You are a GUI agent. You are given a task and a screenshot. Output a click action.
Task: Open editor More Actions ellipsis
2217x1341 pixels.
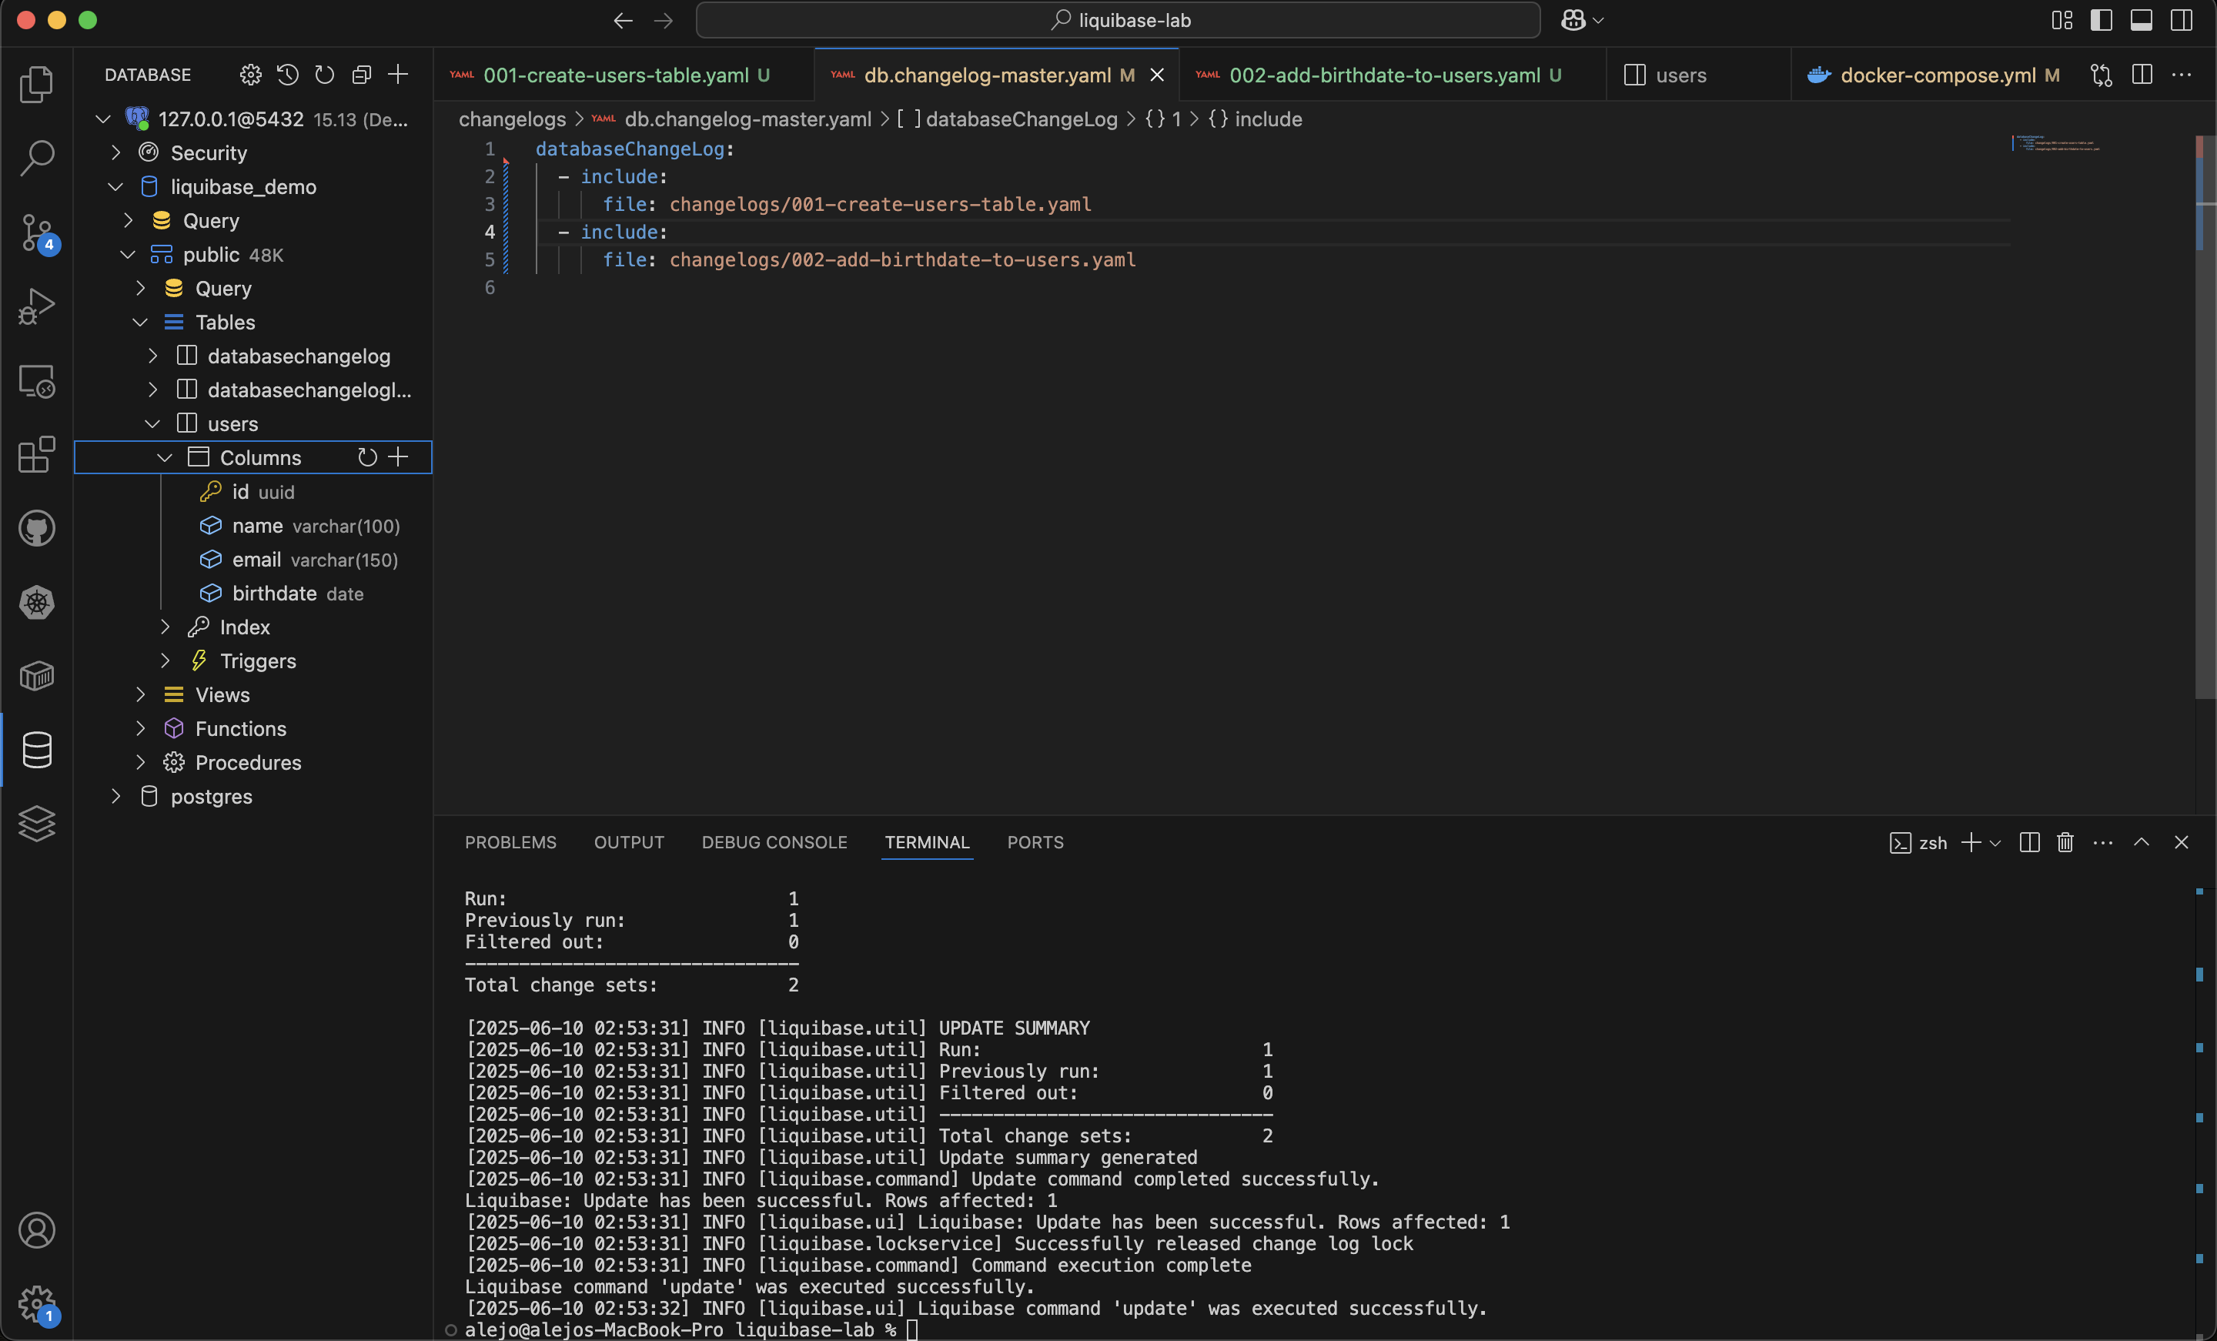pos(2182,75)
